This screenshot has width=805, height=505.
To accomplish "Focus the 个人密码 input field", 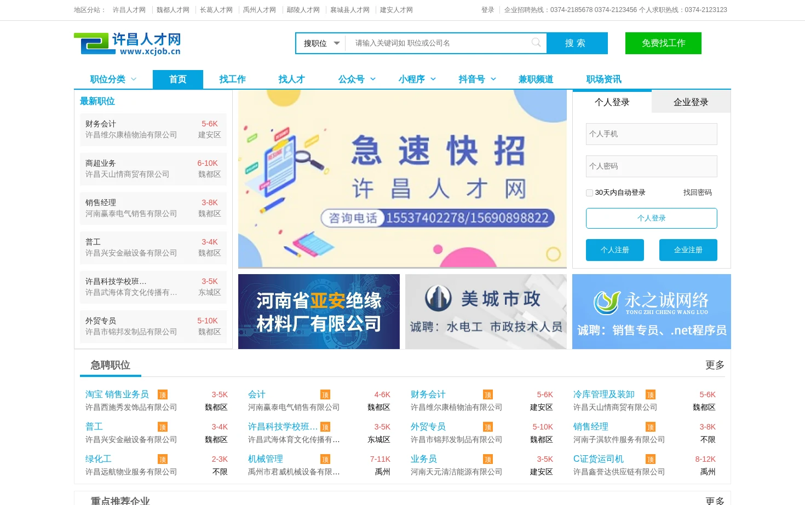I will [652, 166].
